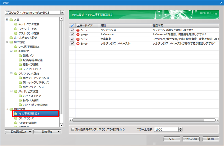Click the パッドオンビア folder icon
224x146 pixels.
coord(20,96)
